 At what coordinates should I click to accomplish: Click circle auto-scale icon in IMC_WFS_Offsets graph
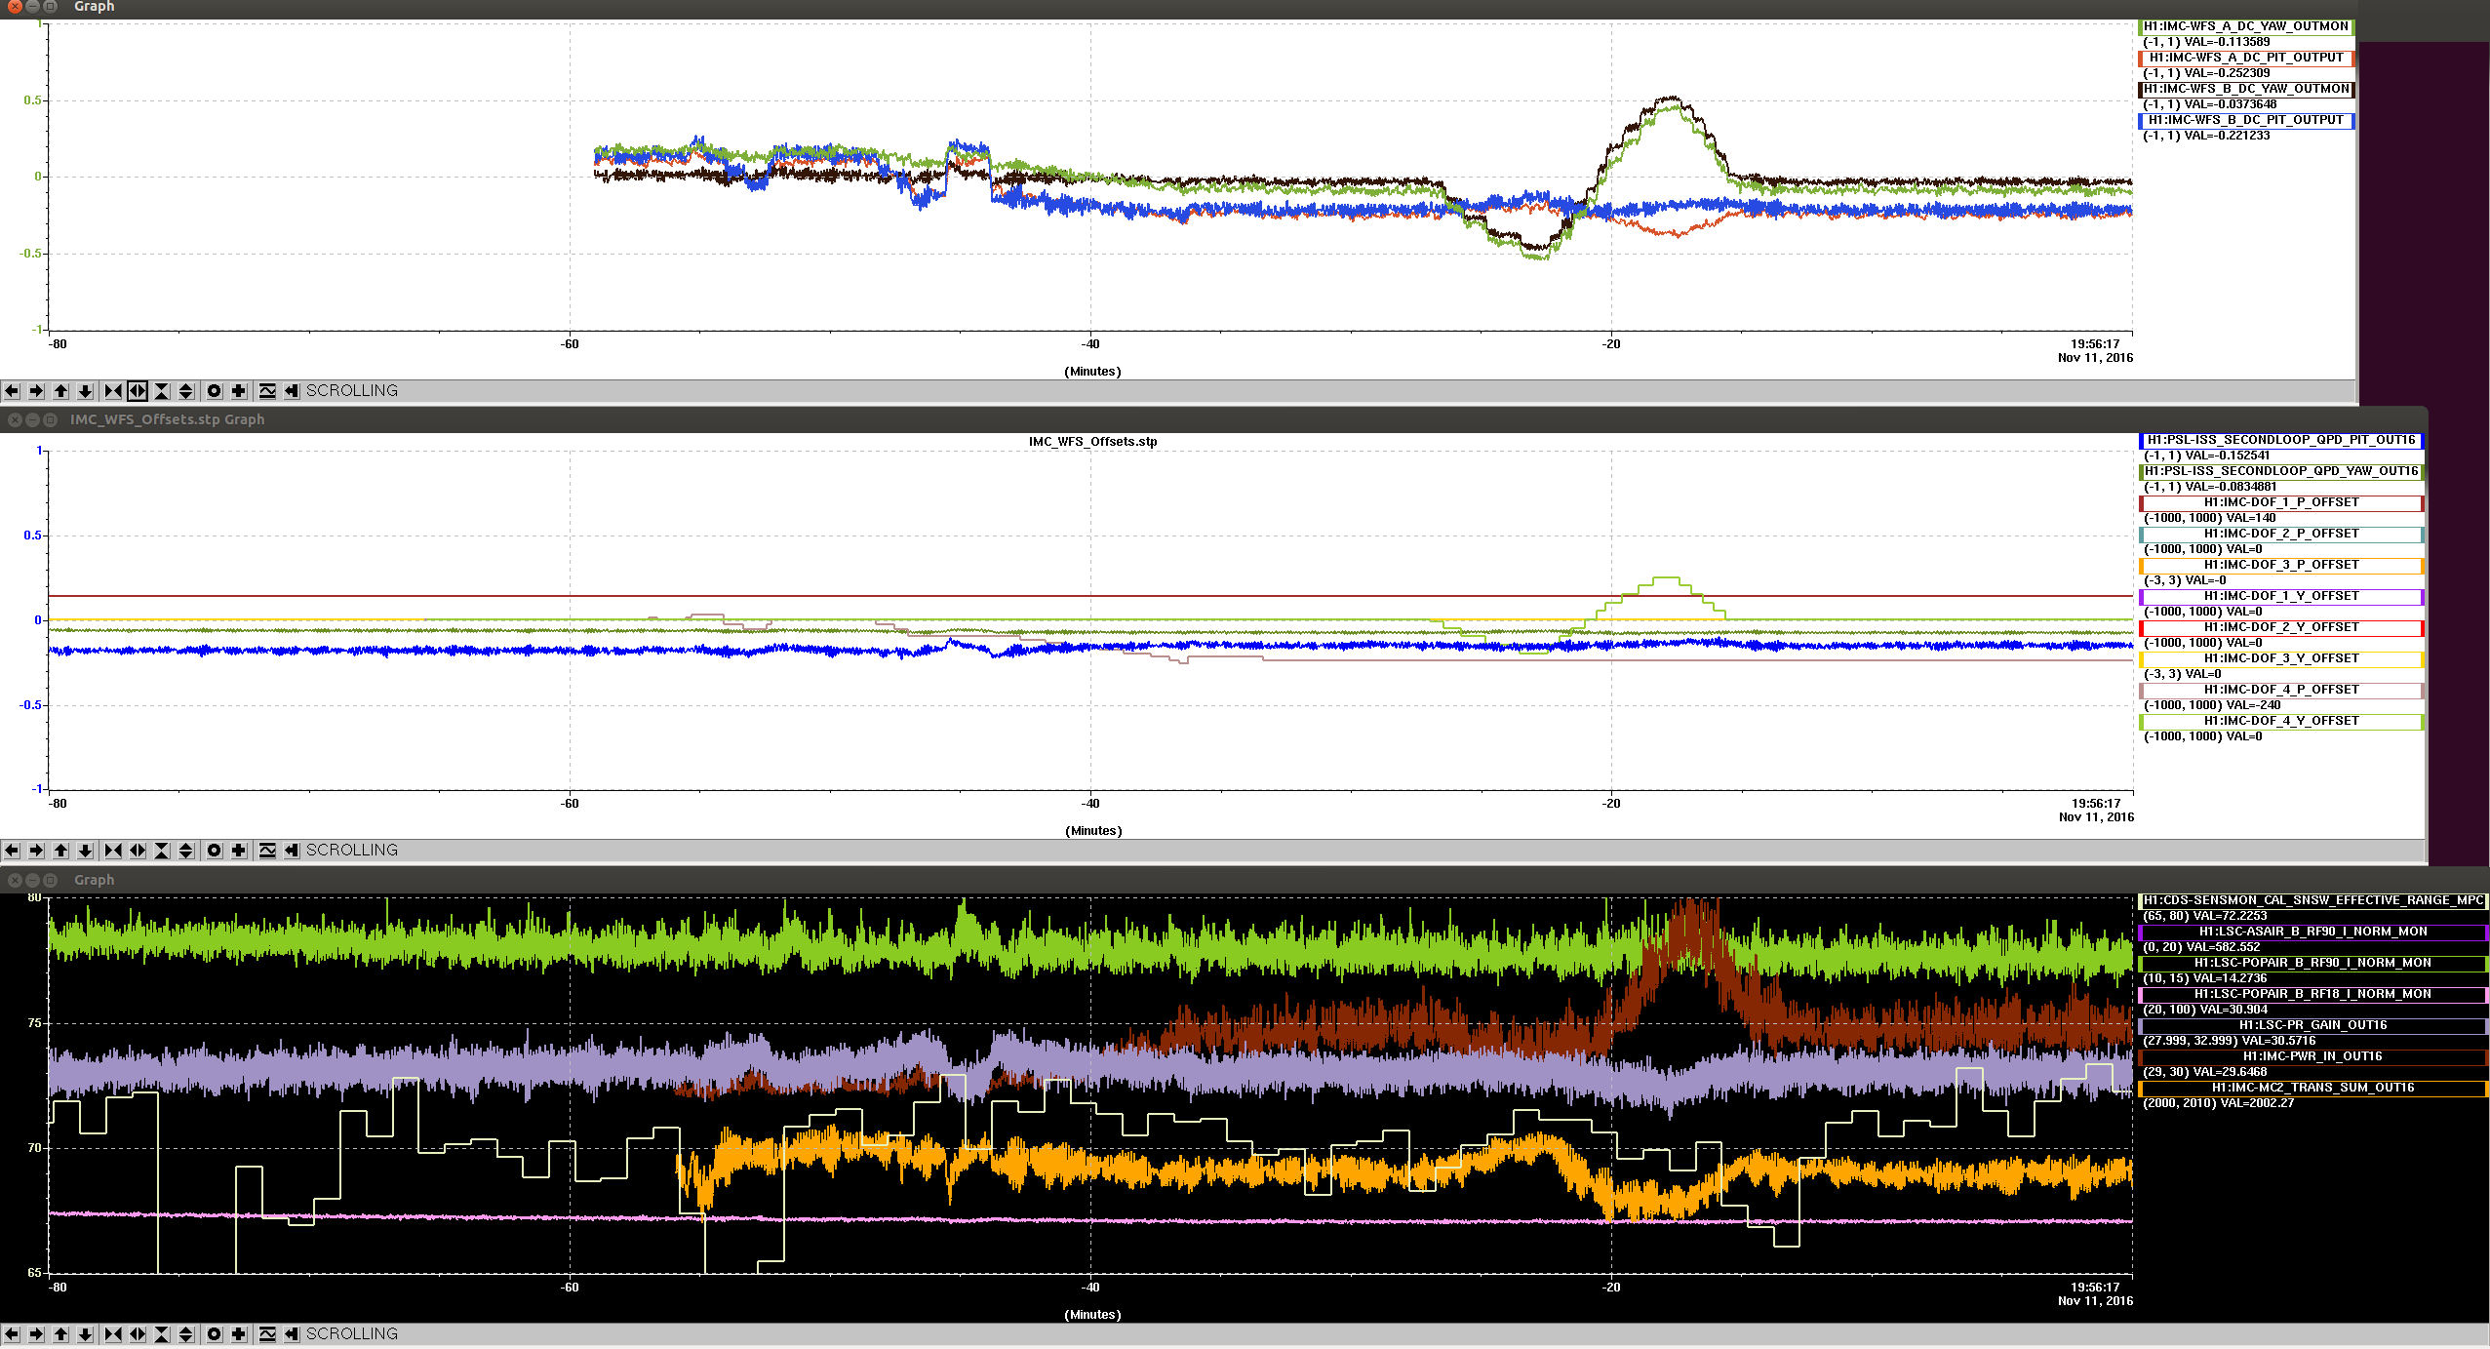tap(215, 851)
